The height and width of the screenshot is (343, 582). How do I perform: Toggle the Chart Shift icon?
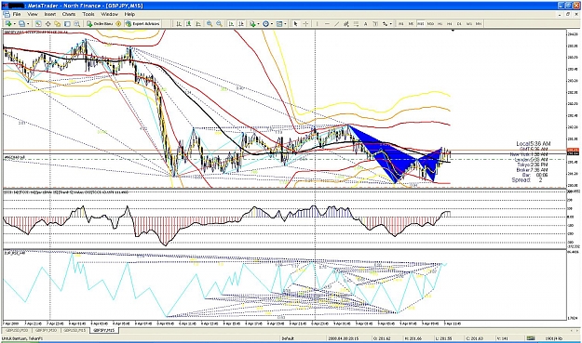[x=241, y=24]
